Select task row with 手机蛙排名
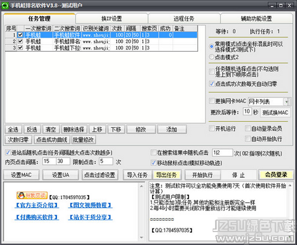297x245 pixels. [x=102, y=41]
